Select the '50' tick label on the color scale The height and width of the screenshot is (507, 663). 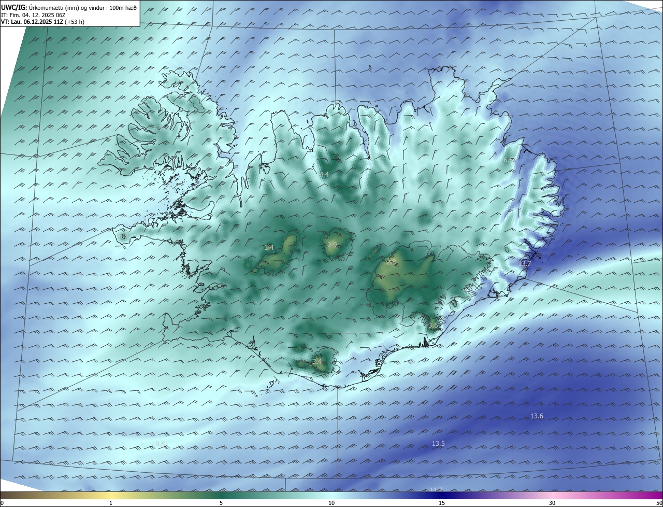pyautogui.click(x=659, y=503)
